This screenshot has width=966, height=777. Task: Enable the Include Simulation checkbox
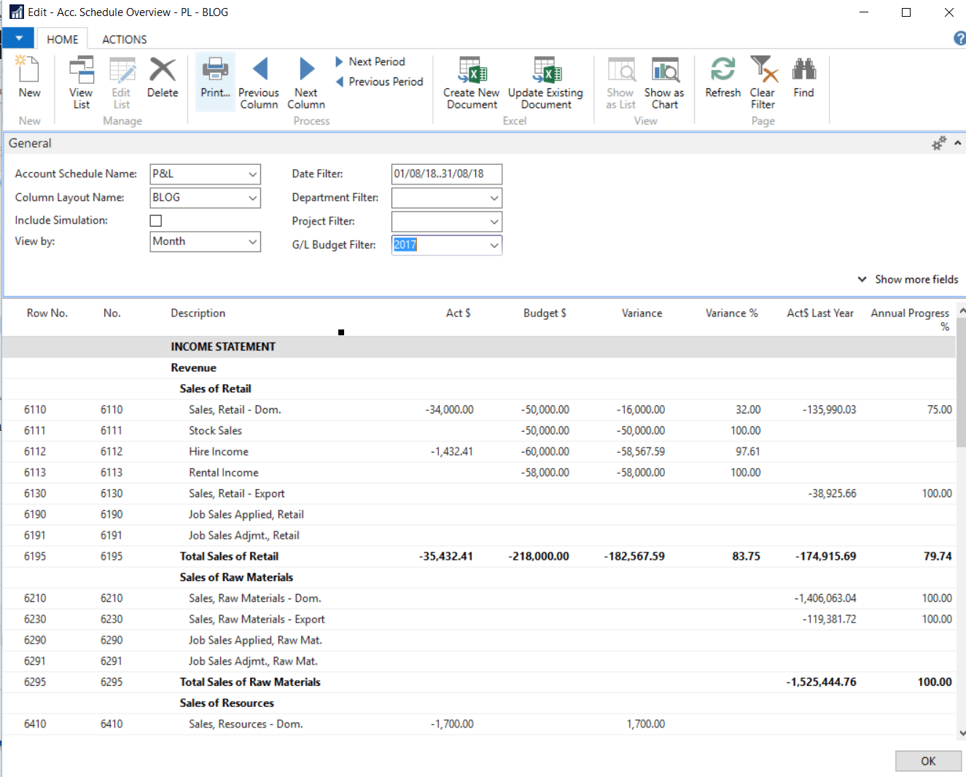pyautogui.click(x=155, y=219)
